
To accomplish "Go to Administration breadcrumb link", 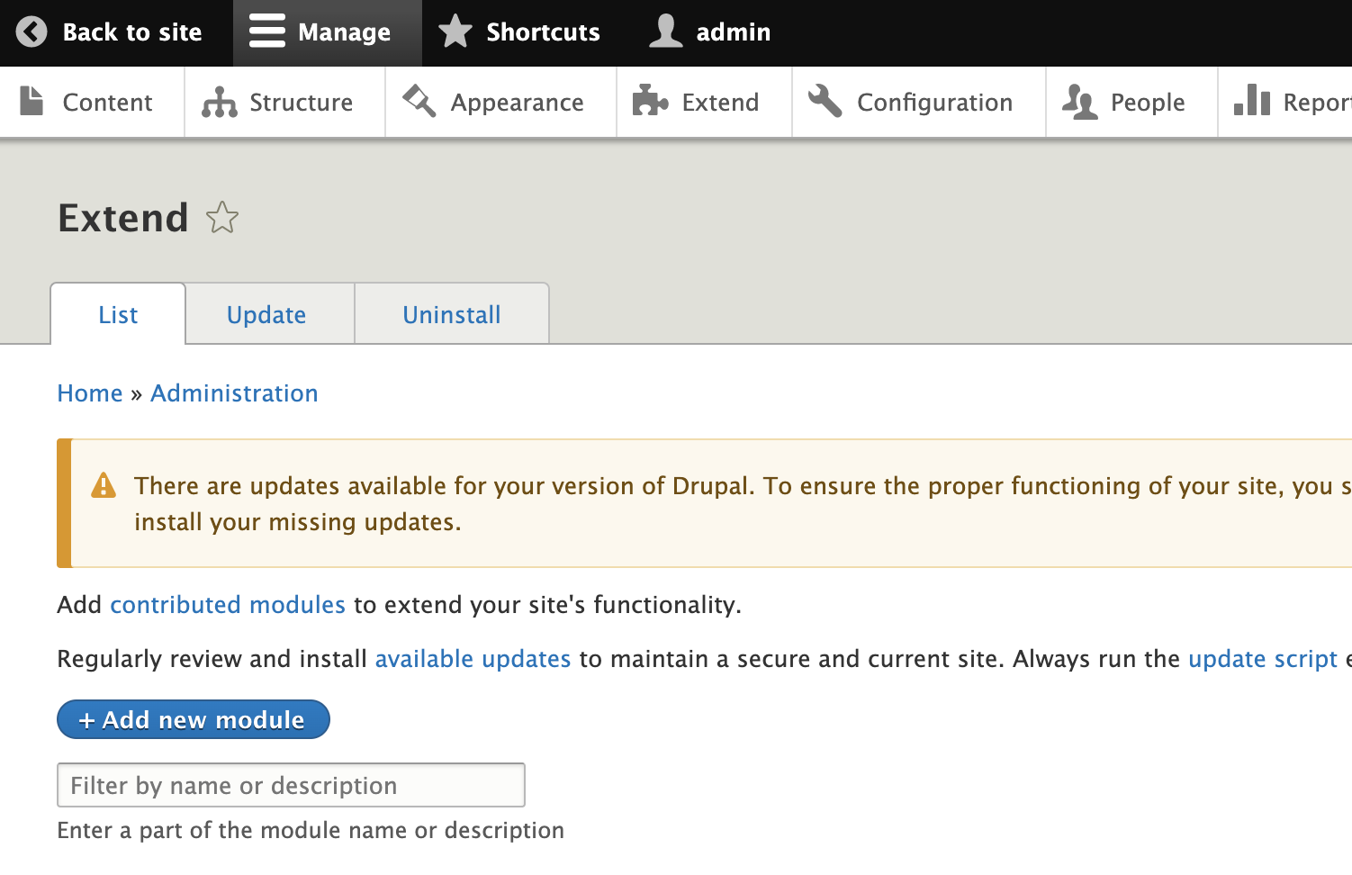I will 234,393.
